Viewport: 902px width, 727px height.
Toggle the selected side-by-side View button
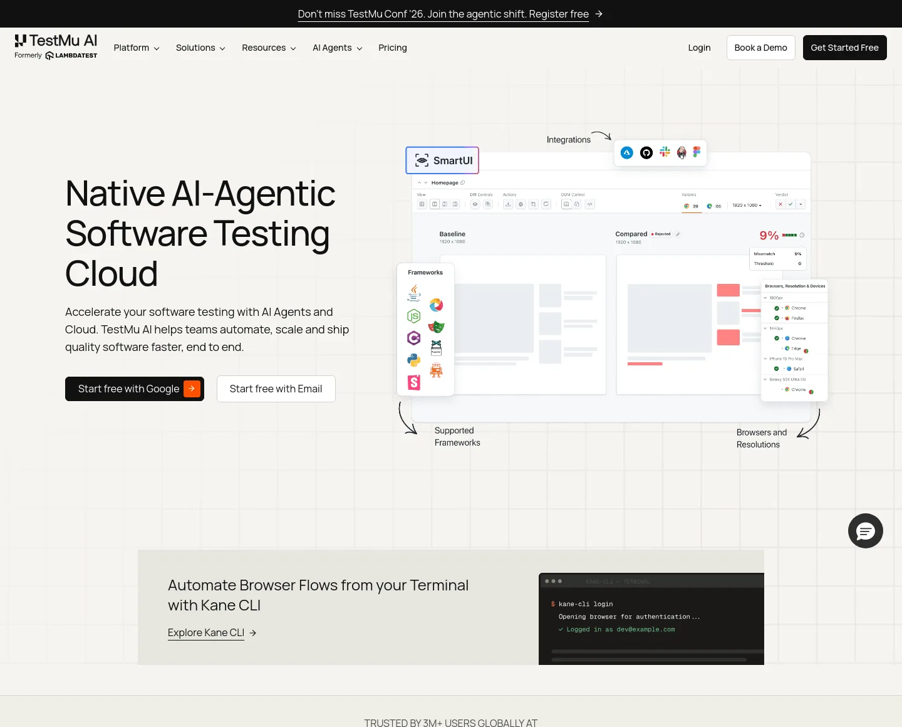click(x=434, y=204)
